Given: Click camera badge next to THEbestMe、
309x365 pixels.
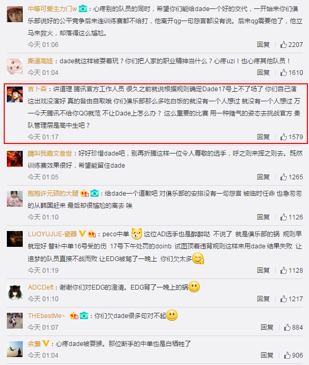Looking at the screenshot, I should tap(84, 315).
